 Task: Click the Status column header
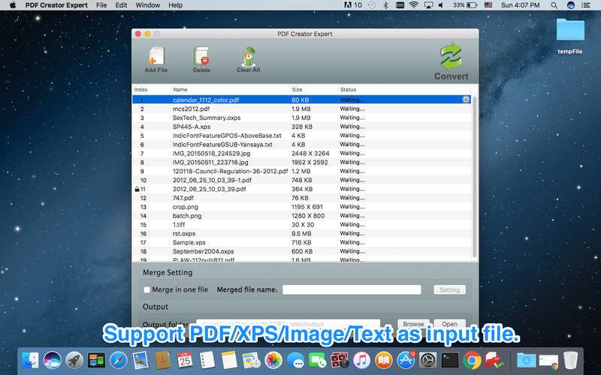(348, 89)
